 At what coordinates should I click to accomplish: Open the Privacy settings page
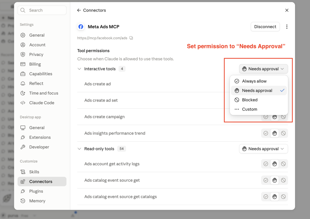pyautogui.click(x=42, y=55)
